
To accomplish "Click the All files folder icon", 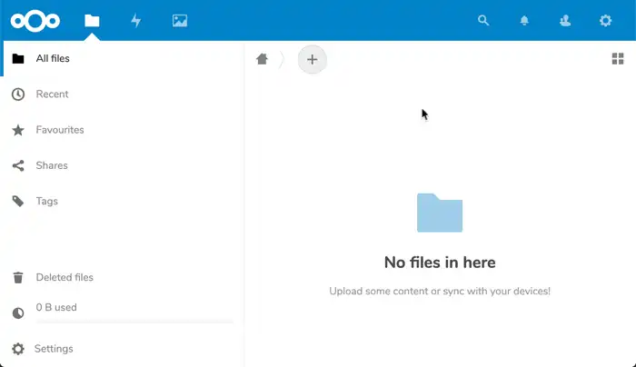I will 18,59.
